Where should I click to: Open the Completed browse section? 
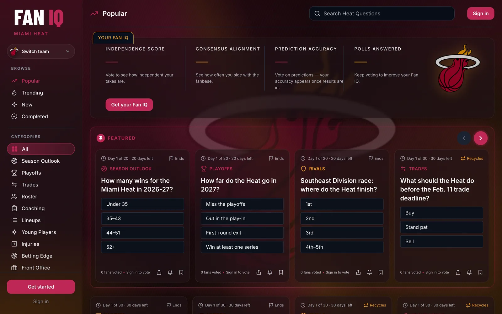(41, 116)
